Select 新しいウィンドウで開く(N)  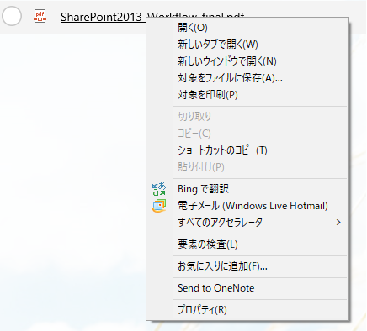point(247,61)
